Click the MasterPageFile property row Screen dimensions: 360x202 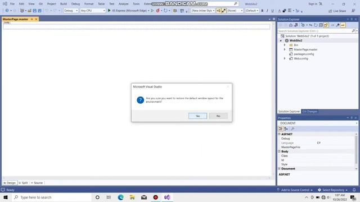click(317, 147)
